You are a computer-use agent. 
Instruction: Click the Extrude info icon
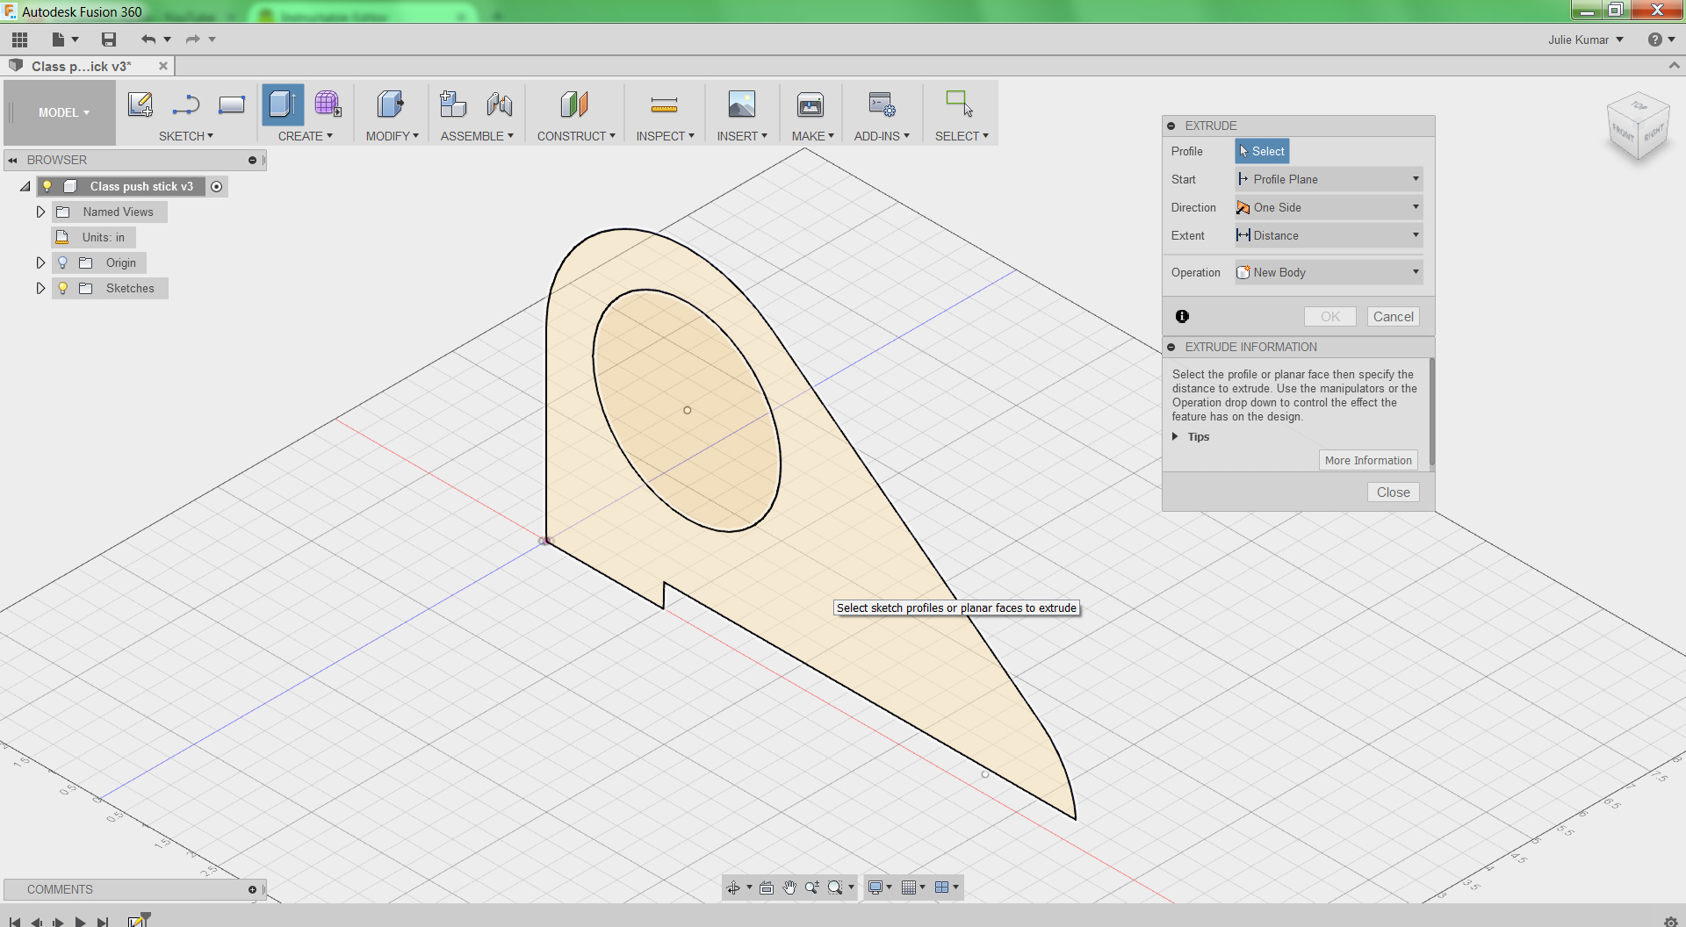(x=1182, y=316)
